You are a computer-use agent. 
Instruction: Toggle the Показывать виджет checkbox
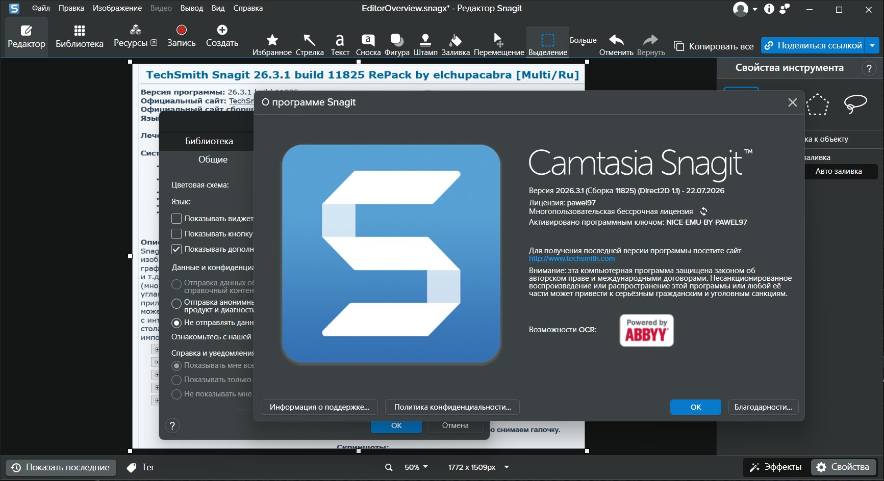(176, 219)
